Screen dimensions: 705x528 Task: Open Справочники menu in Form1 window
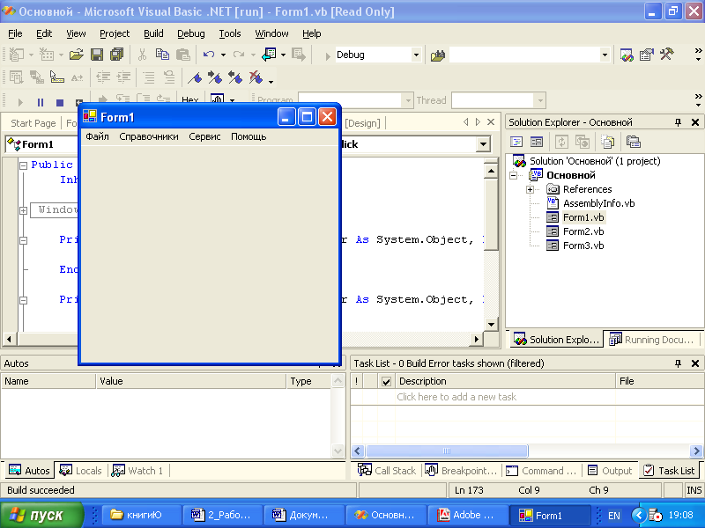coord(149,136)
